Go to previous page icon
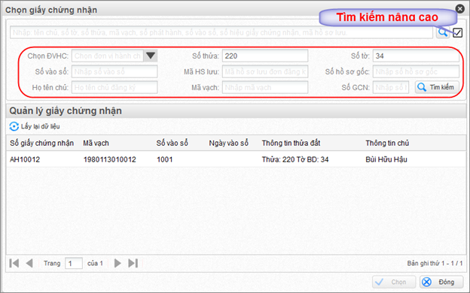 29,263
